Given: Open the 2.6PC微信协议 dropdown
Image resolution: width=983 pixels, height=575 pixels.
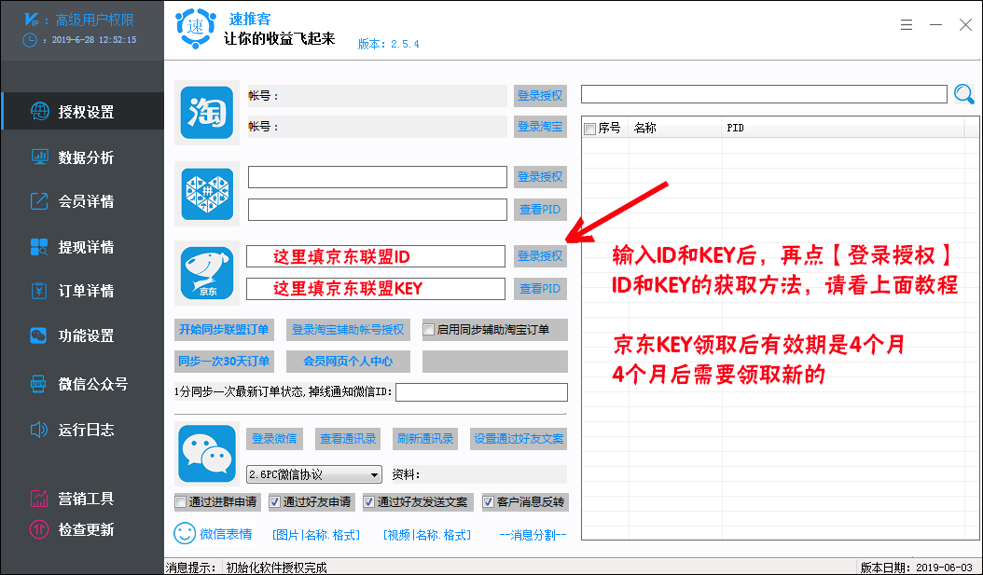Looking at the screenshot, I should pyautogui.click(x=314, y=474).
